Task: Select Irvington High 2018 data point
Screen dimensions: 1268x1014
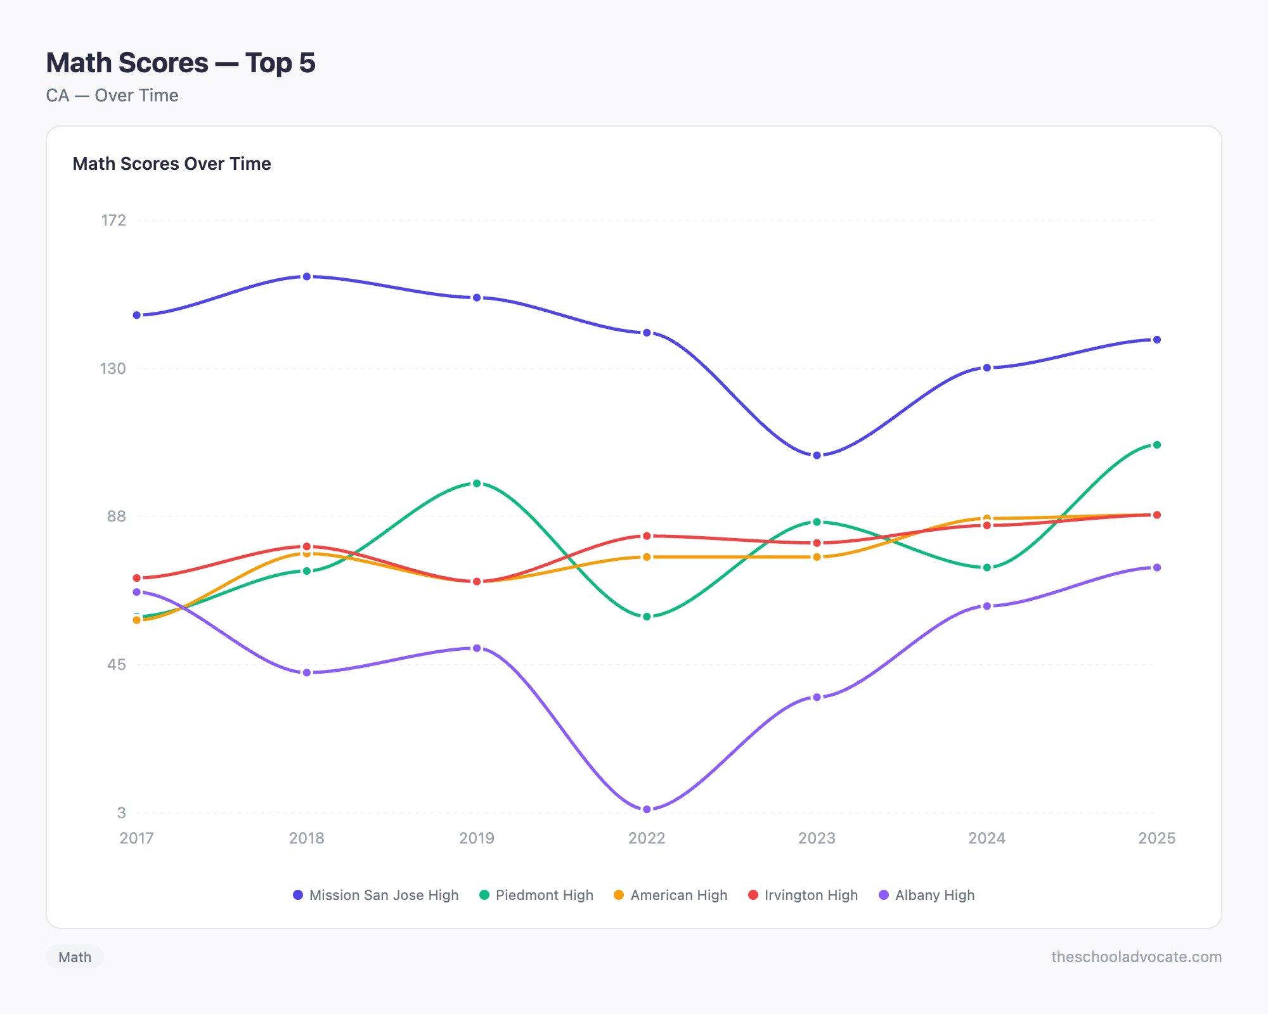Action: [307, 546]
